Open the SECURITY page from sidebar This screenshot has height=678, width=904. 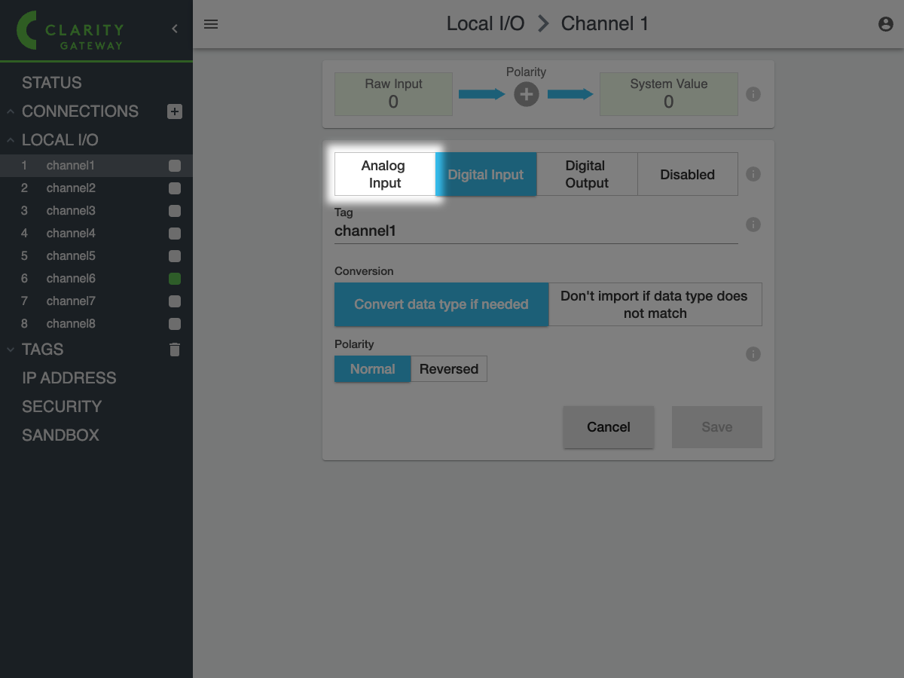(x=62, y=407)
